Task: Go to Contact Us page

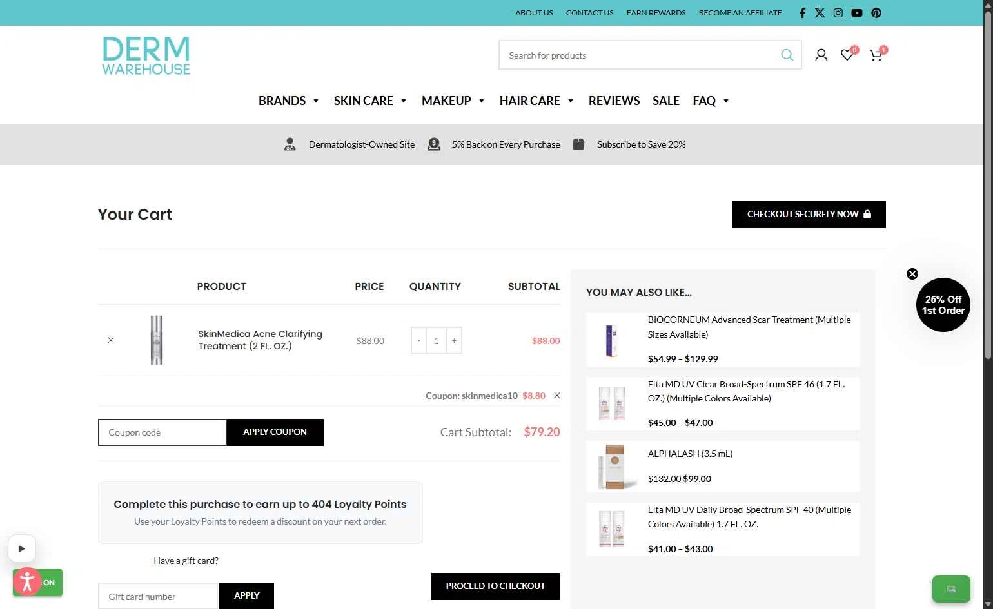Action: tap(589, 13)
